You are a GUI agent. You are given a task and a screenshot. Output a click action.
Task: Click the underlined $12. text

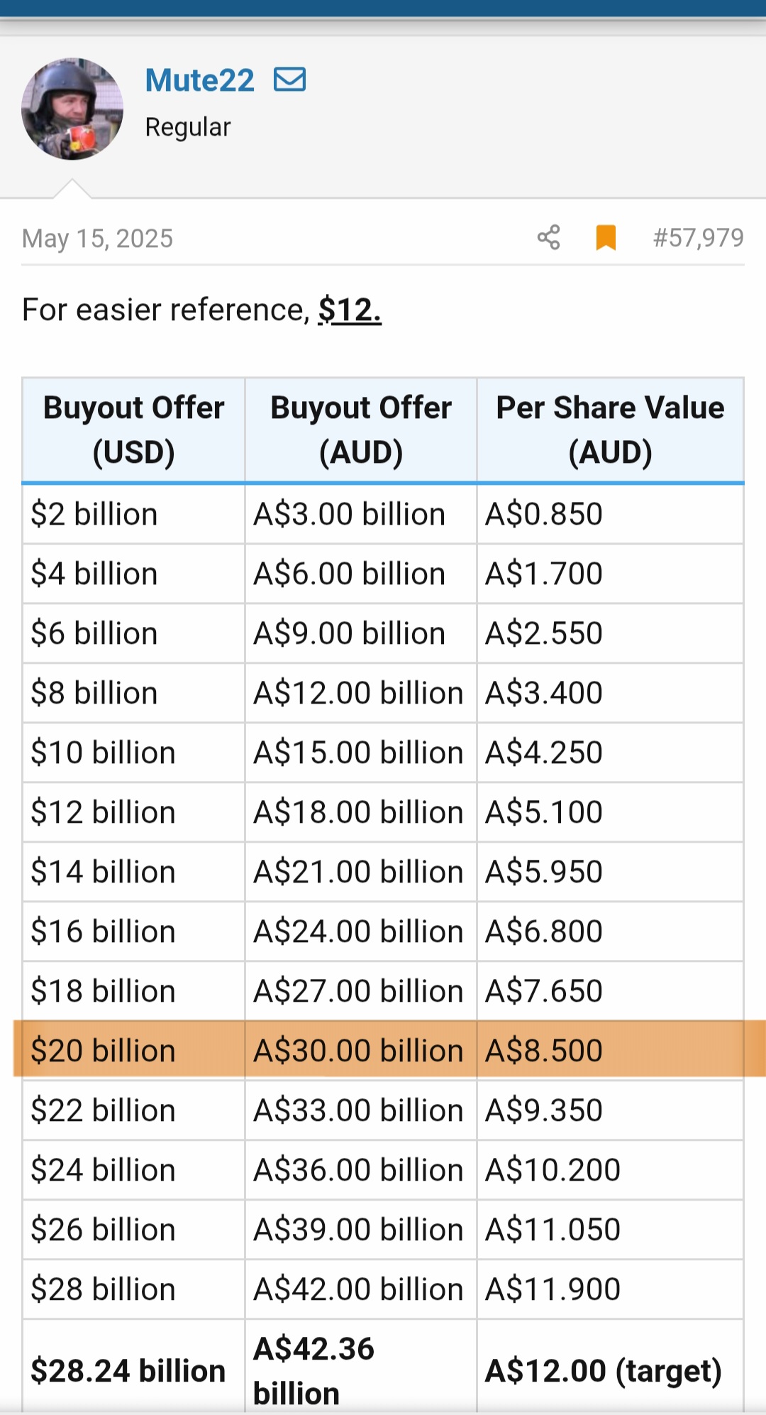tap(350, 310)
